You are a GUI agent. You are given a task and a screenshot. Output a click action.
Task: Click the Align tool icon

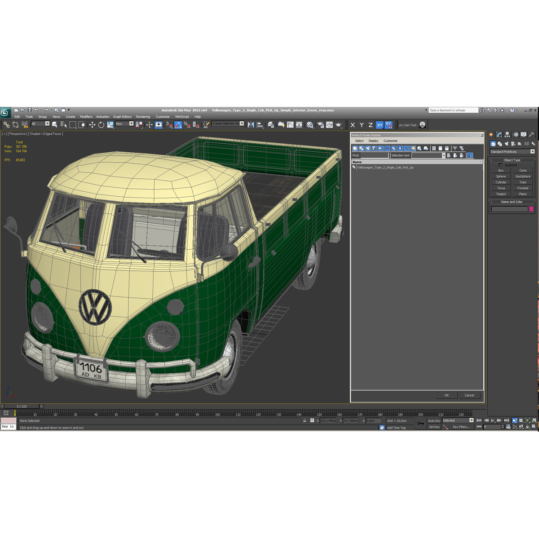point(260,124)
